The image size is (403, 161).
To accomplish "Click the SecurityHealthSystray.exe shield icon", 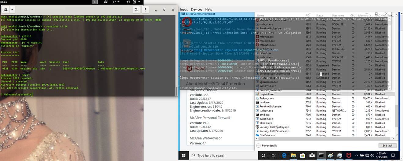I will pyautogui.click(x=257, y=127).
